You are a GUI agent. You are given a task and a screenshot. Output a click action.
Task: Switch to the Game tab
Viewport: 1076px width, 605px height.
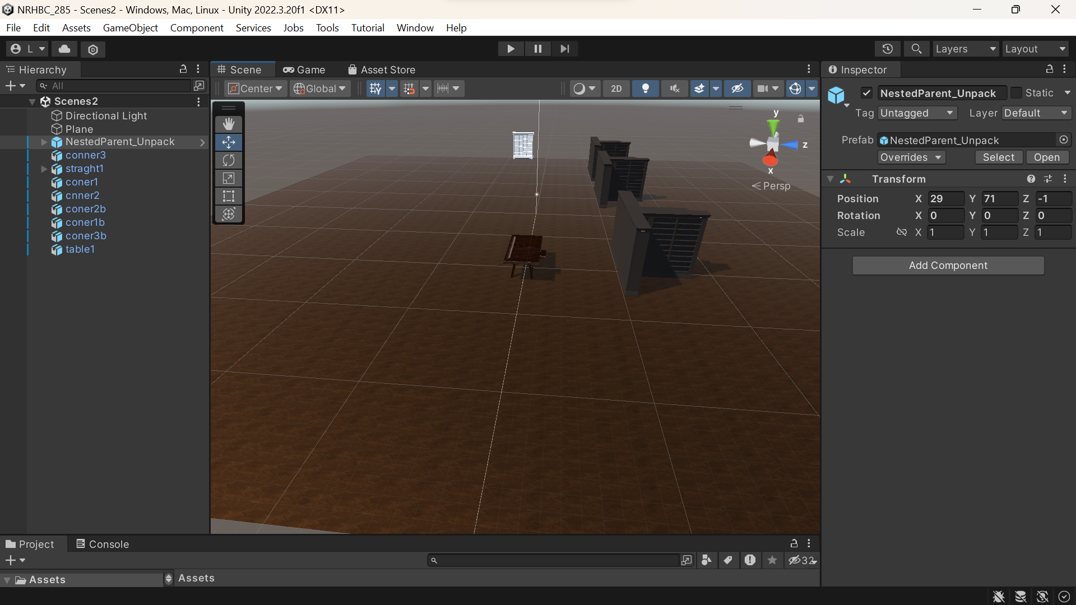[x=304, y=69]
